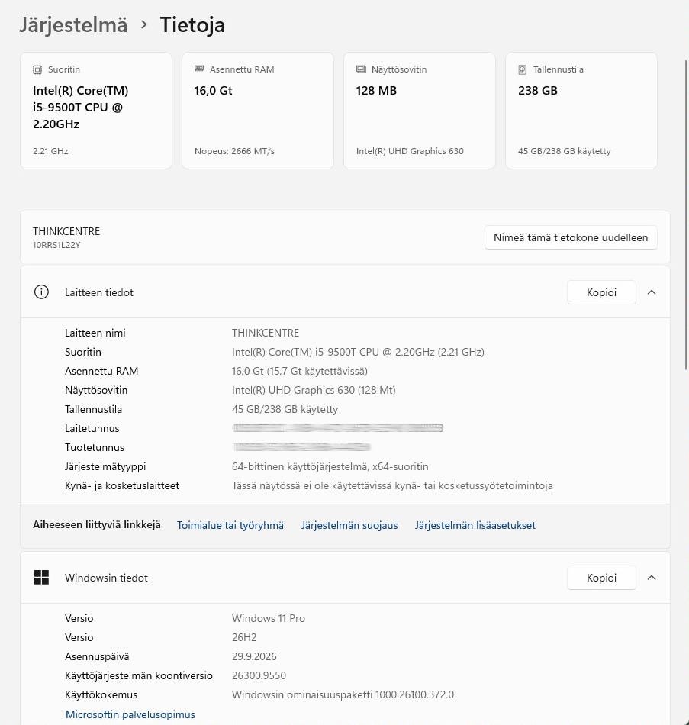Click the 64-bittinen käyttöjärjestelmä value
689x725 pixels.
tap(330, 466)
